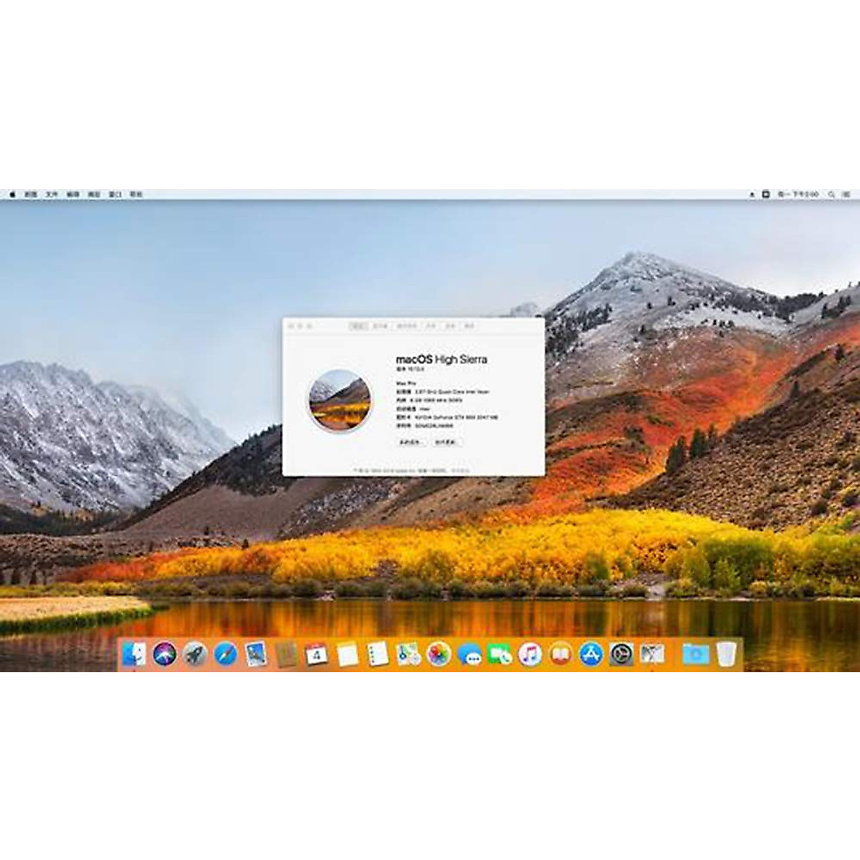Open Launchpad rocket icon
This screenshot has width=860, height=860.
tap(195, 654)
